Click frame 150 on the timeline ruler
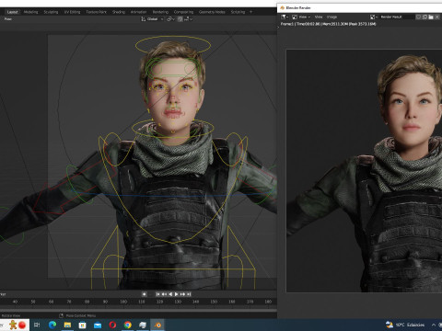The width and height of the screenshot is (442, 331). pyautogui.click(x=214, y=302)
